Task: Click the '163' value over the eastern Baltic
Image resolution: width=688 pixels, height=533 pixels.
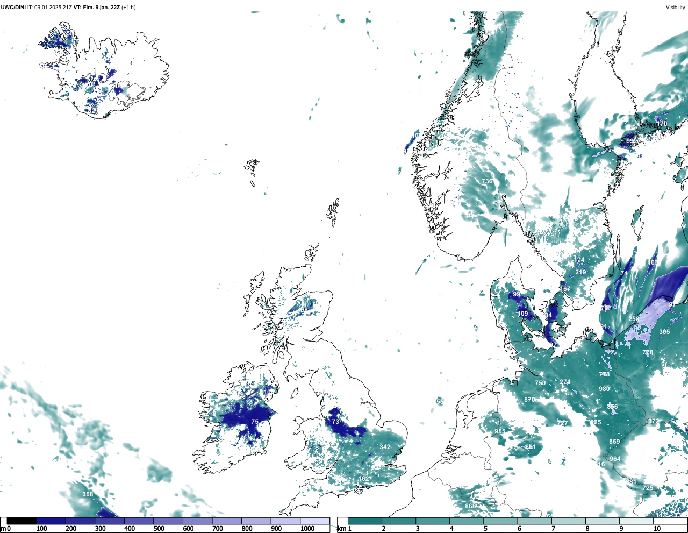Action: [x=653, y=262]
